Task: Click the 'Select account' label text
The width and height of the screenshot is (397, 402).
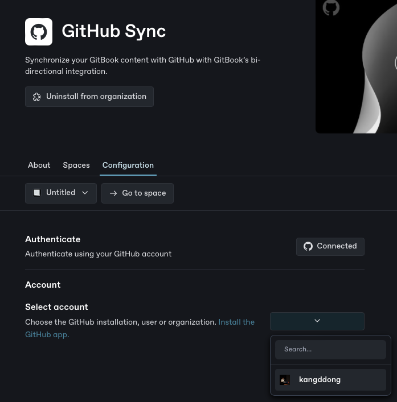Action: (x=56, y=307)
